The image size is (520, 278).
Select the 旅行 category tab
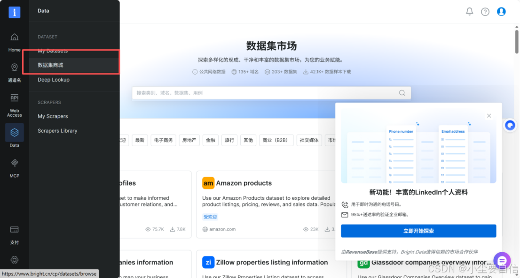[229, 140]
